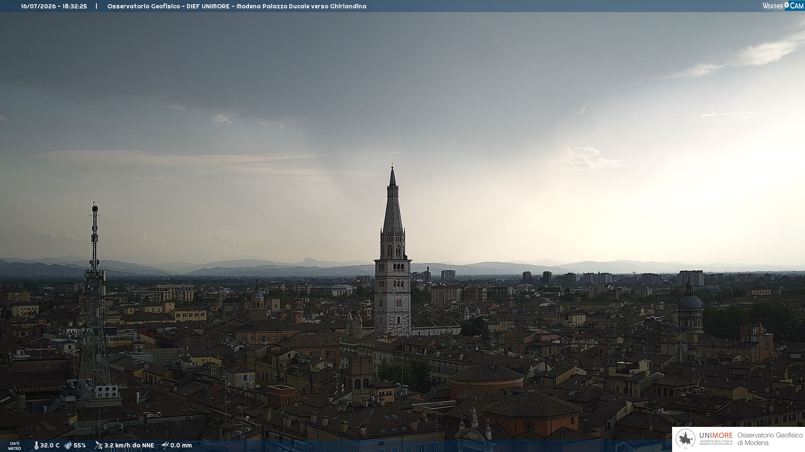
Task: Click the UNIMORE university seal emblem
Action: [x=686, y=439]
